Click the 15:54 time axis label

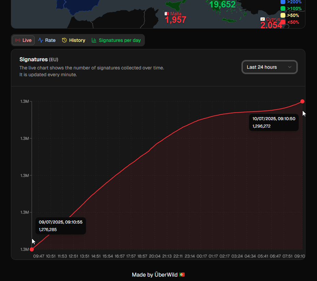(x=108, y=256)
